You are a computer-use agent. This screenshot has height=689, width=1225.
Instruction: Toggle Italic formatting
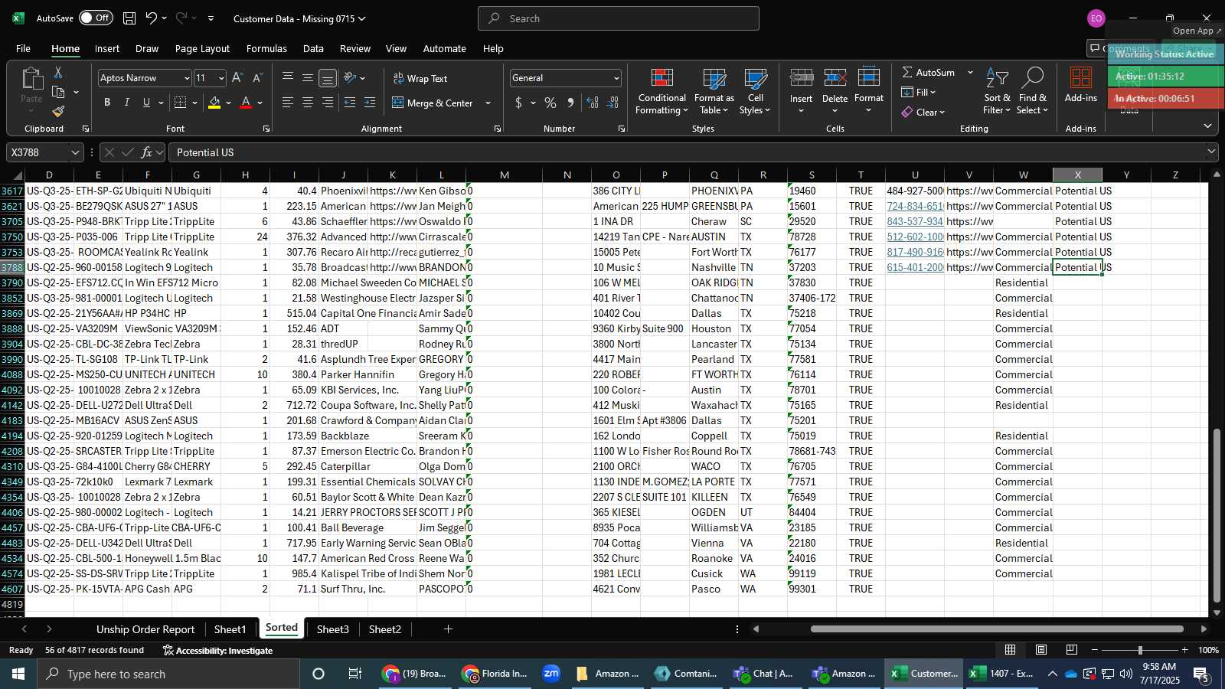coord(126,103)
